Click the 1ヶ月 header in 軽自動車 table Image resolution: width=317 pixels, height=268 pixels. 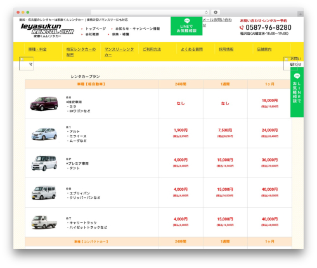269,84
